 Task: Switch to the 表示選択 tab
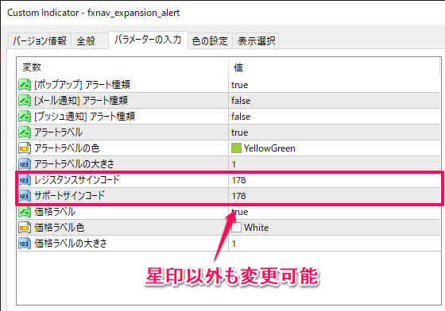[x=256, y=40]
